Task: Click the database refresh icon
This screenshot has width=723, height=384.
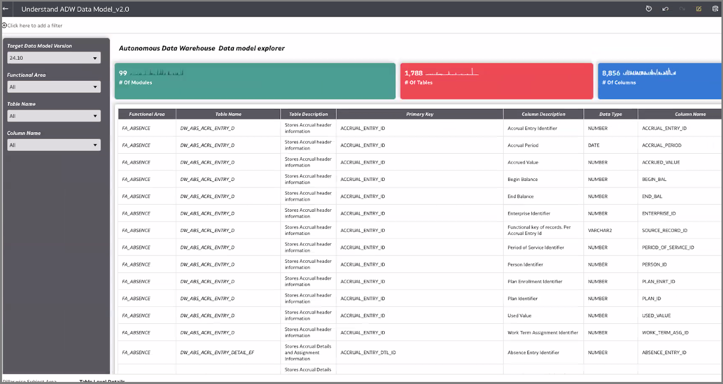Action: point(715,9)
